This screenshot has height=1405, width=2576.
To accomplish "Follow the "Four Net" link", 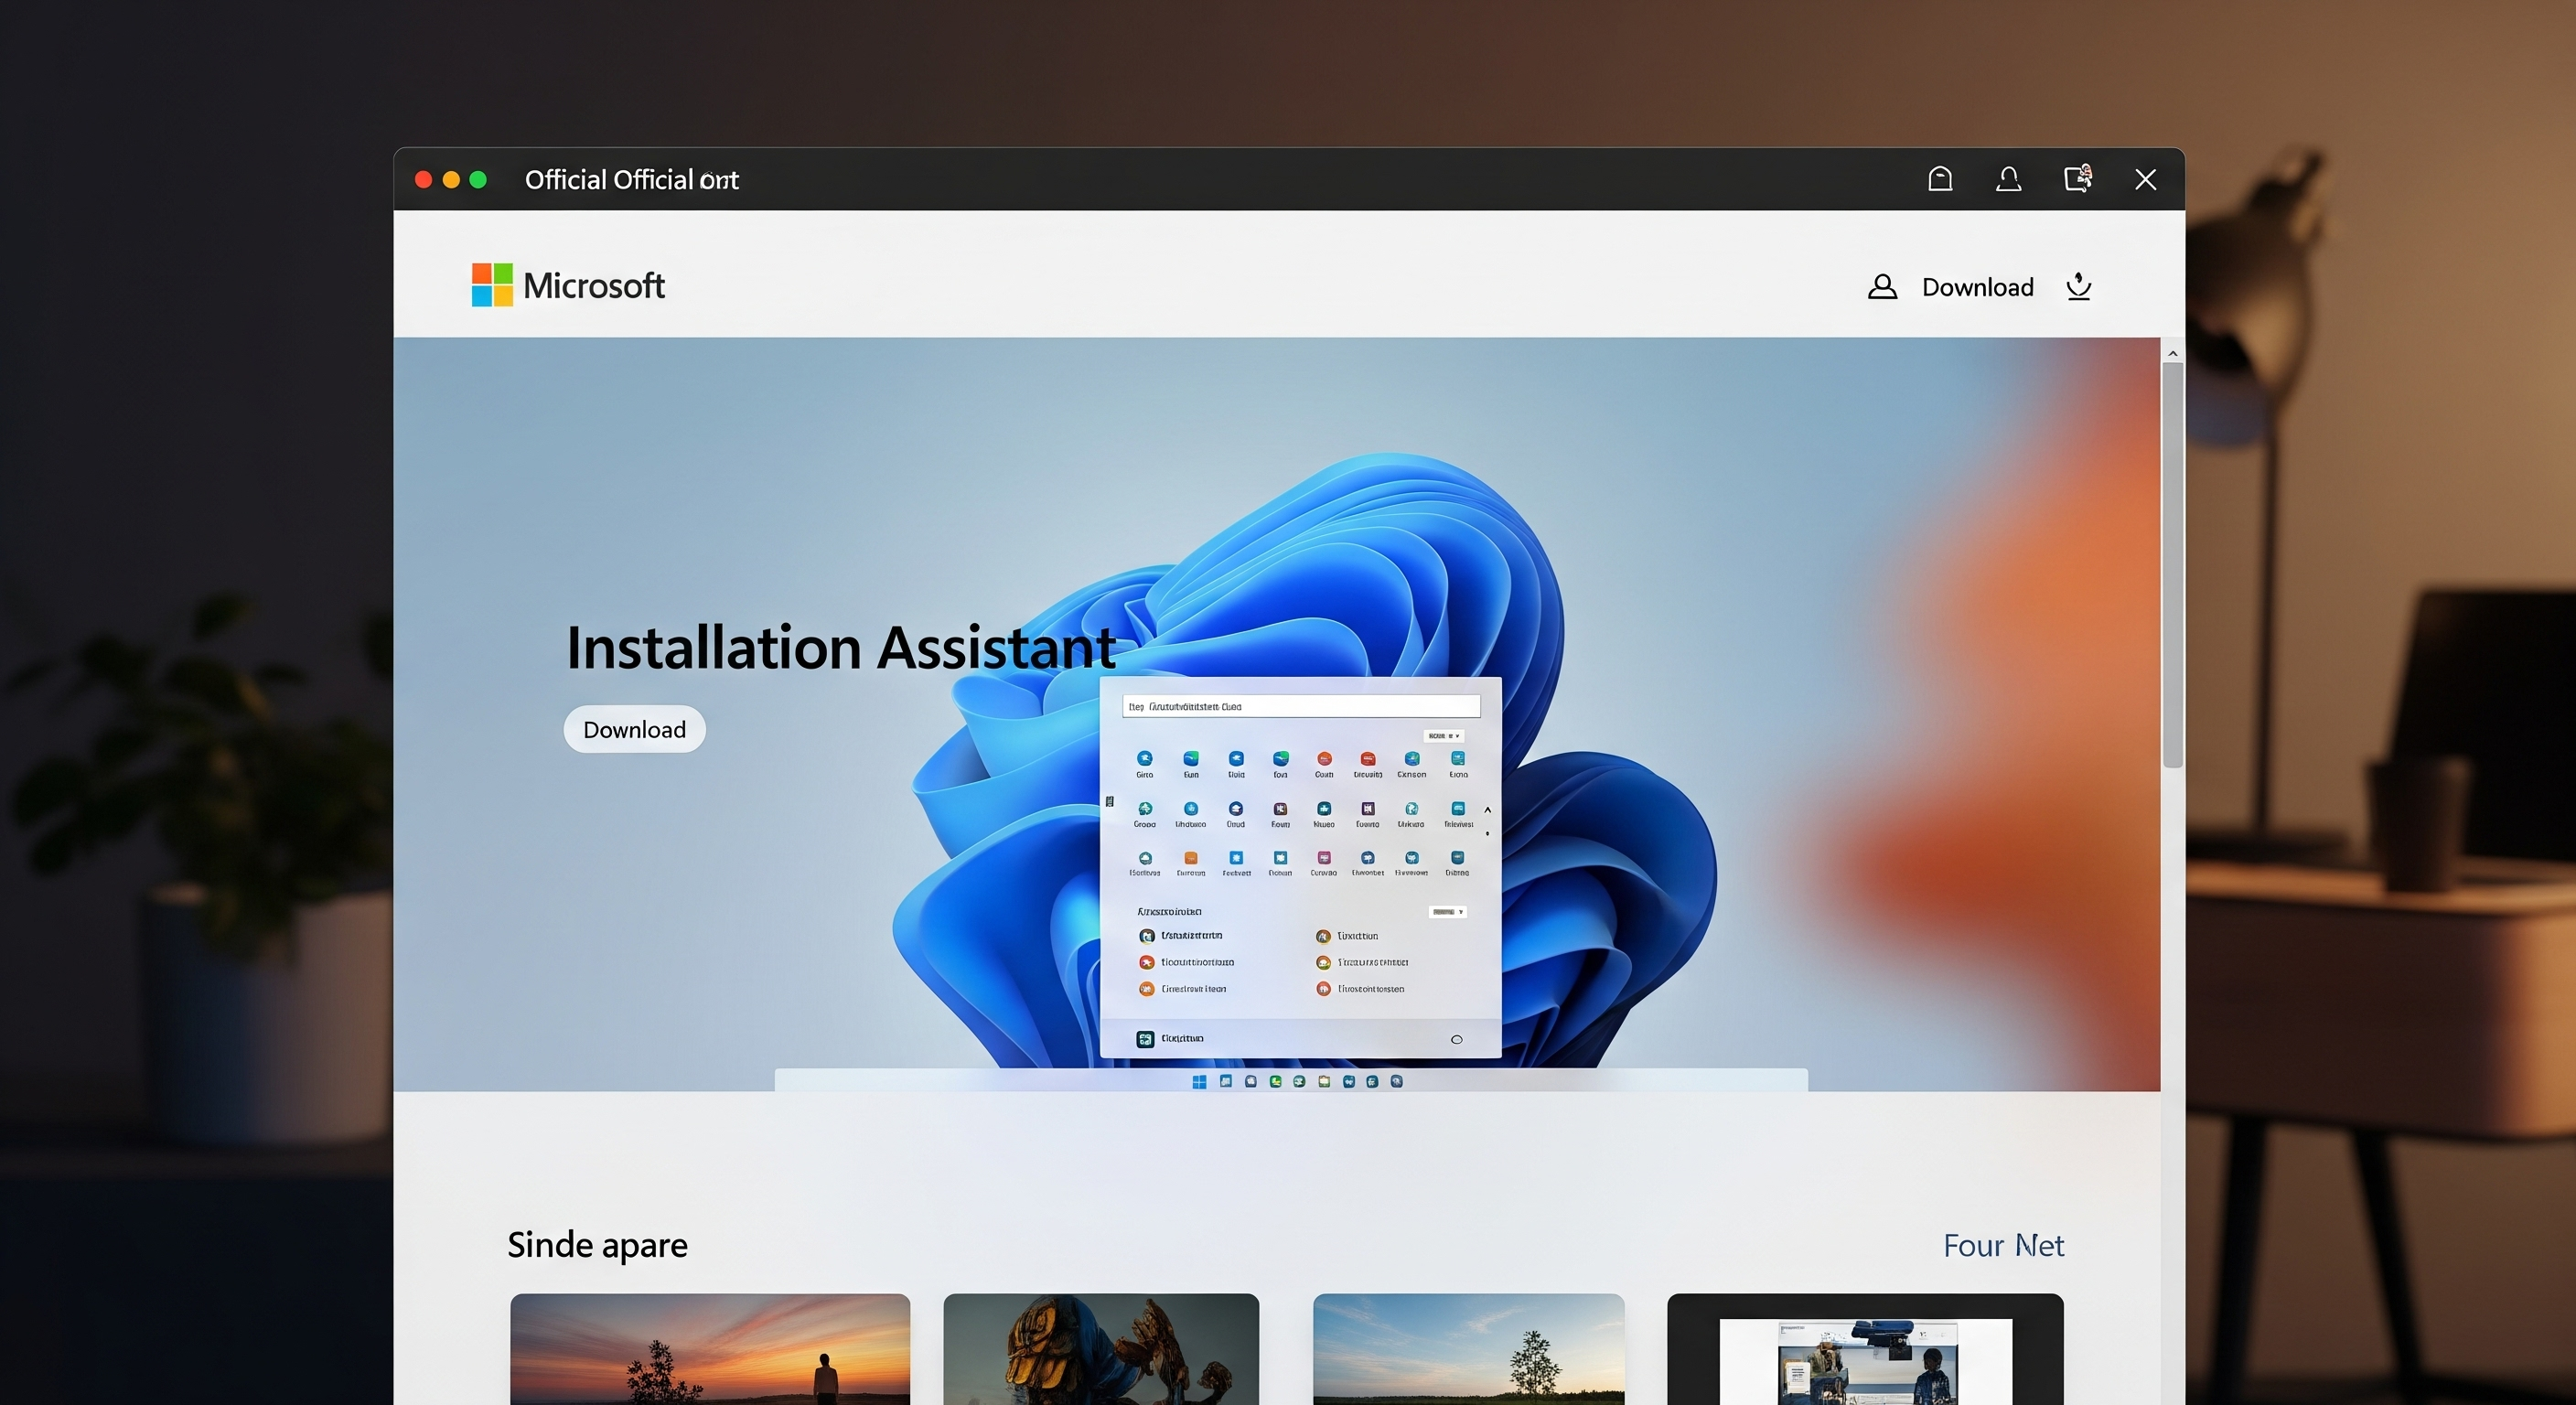I will coord(2003,1245).
